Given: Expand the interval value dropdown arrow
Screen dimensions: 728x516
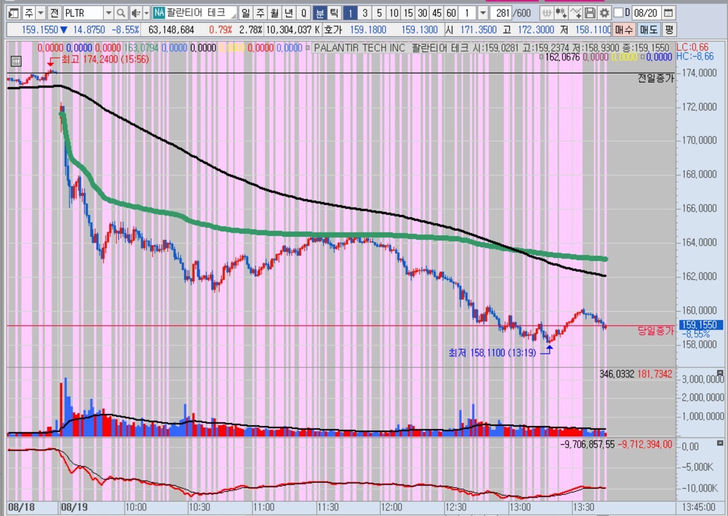Looking at the screenshot, I should 483,13.
